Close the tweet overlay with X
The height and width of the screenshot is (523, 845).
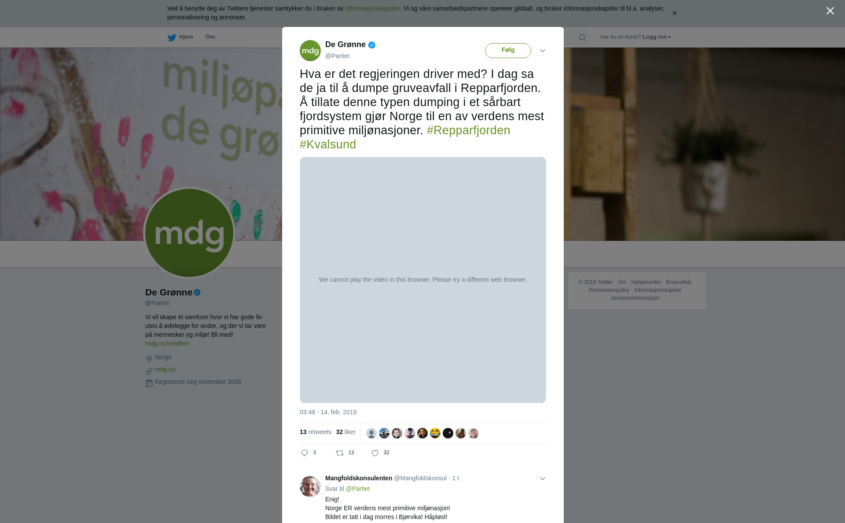point(830,11)
